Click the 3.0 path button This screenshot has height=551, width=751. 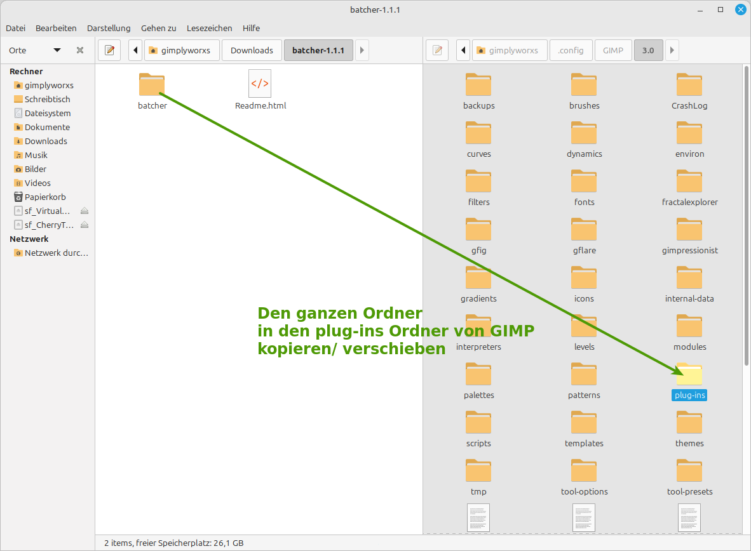[x=648, y=50]
